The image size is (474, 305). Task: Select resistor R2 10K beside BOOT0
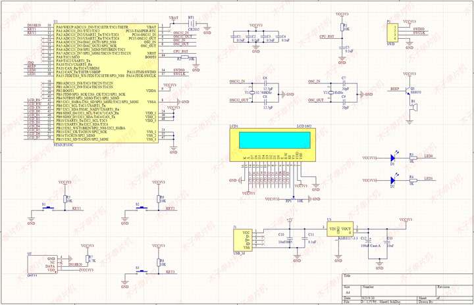[184, 57]
